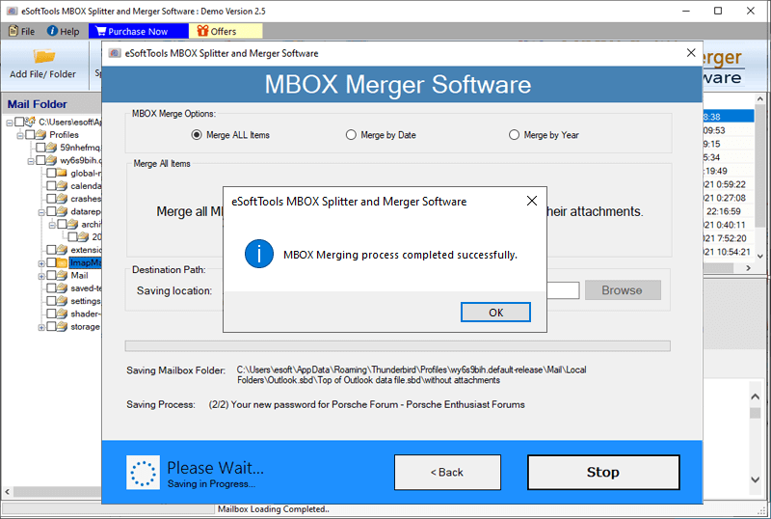
Task: Select the 59nhefmq profile folder row
Action: pyautogui.click(x=81, y=148)
